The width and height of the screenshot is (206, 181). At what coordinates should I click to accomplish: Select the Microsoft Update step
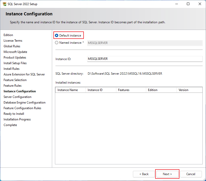pyautogui.click(x=15, y=52)
